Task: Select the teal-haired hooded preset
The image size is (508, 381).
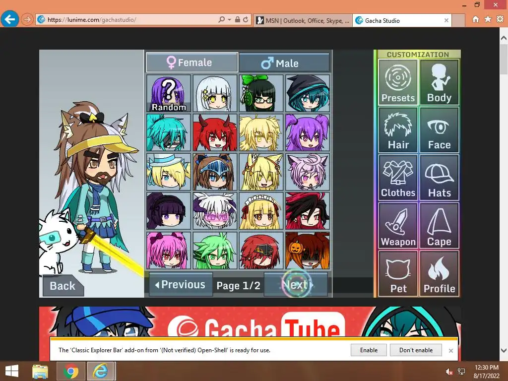Action: tap(308, 93)
